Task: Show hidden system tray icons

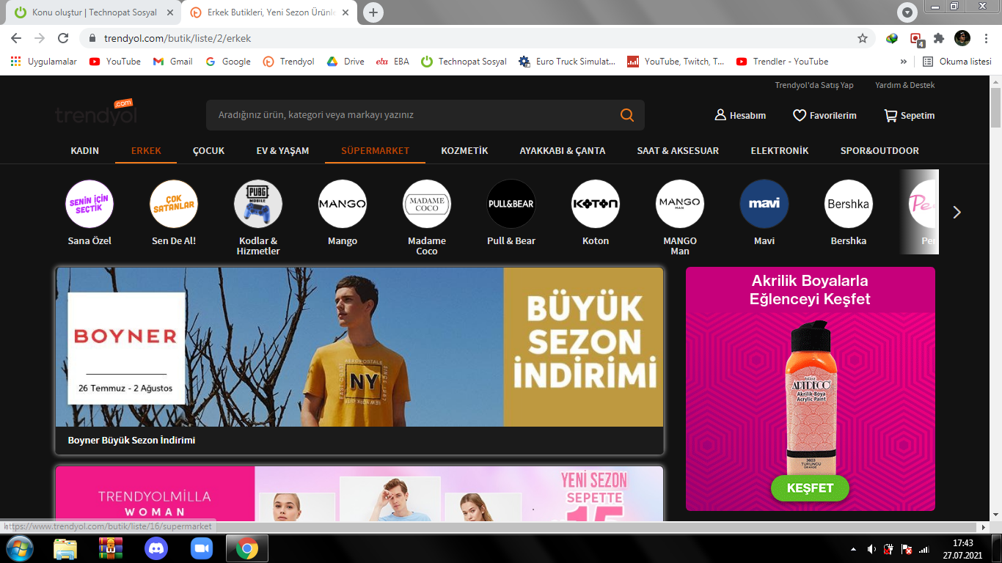Action: [853, 549]
